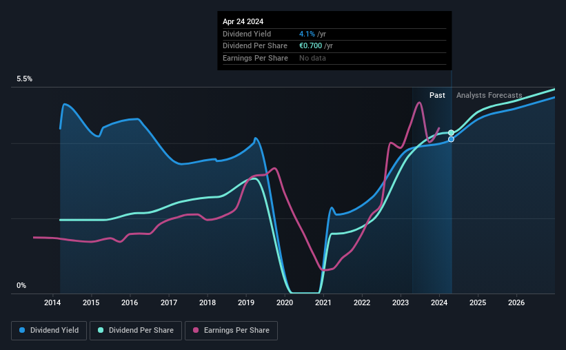The height and width of the screenshot is (350, 566).
Task: Click the 'Apr 24 2024' tooltip date
Action: pyautogui.click(x=243, y=21)
